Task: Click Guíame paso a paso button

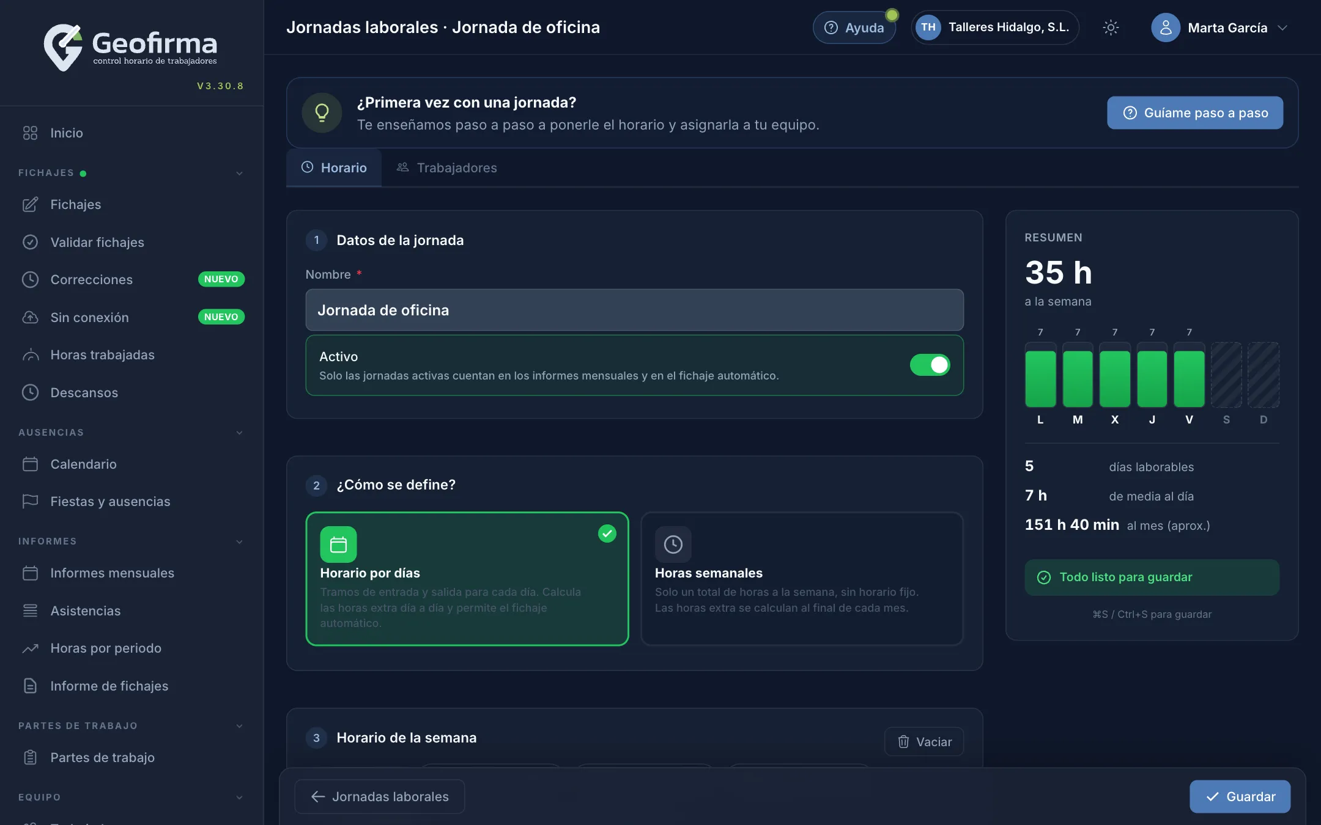Action: click(1195, 112)
